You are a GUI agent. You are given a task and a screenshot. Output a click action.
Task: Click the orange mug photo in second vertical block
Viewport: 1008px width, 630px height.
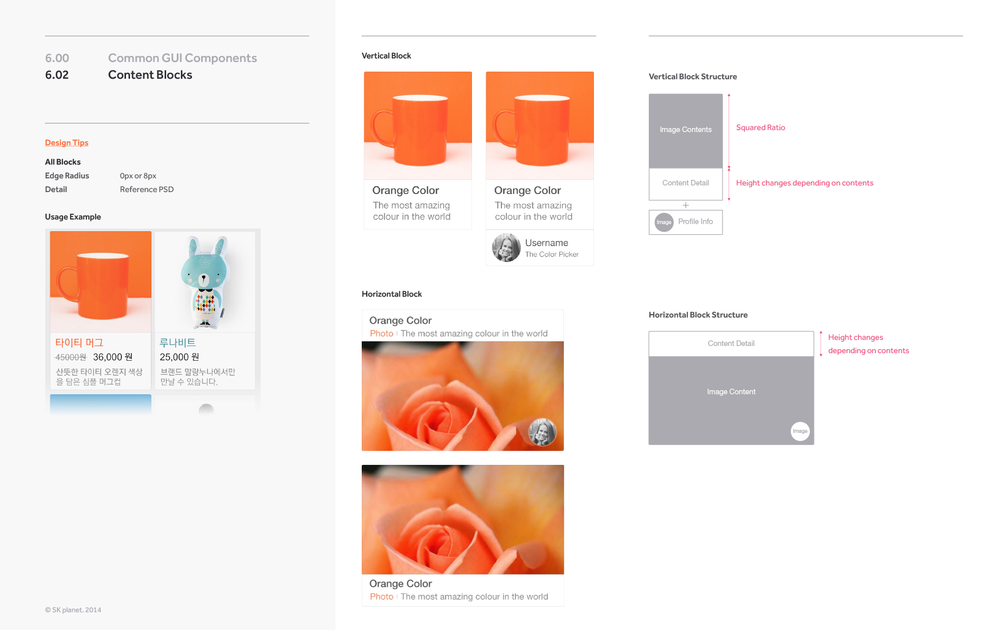(540, 125)
